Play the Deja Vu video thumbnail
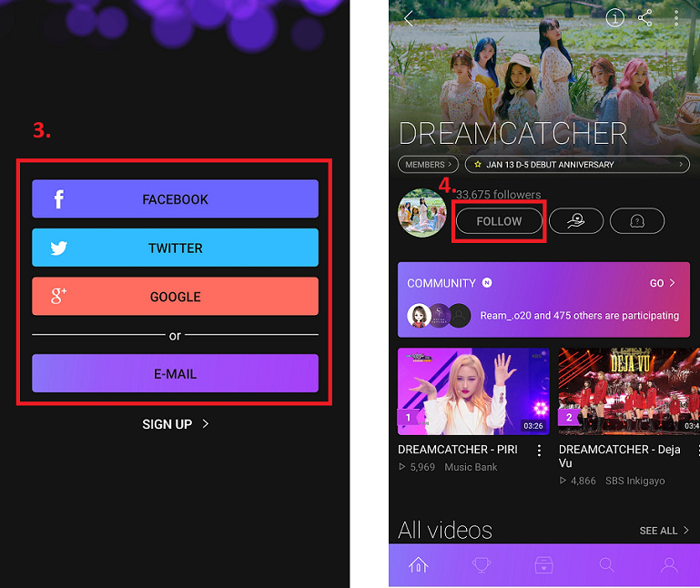 click(629, 391)
